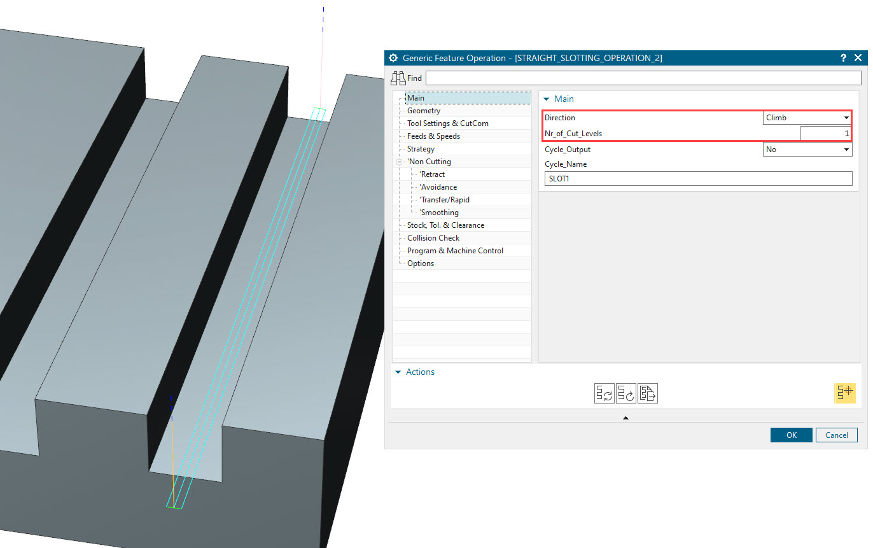Open the 'Retract' sub-node under Non Cutting
873x548 pixels.
431,174
